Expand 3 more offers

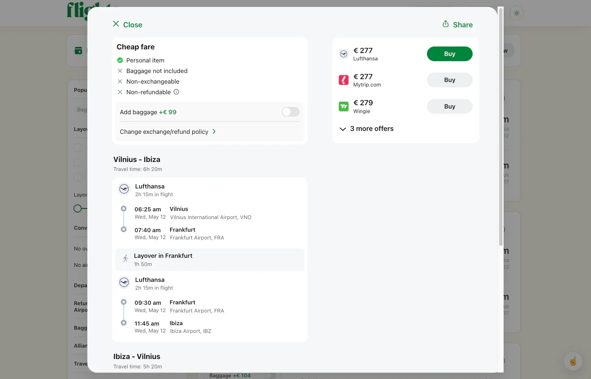point(367,129)
